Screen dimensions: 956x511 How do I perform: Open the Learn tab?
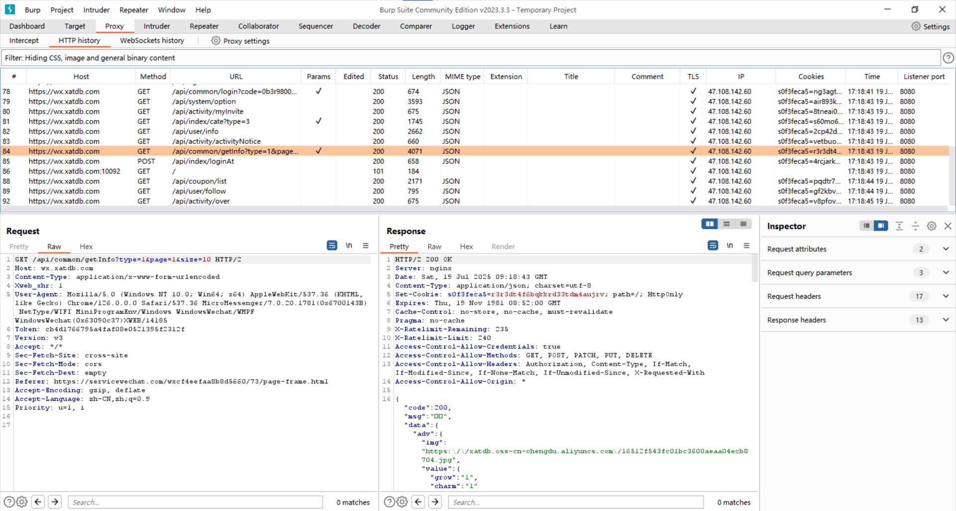(x=558, y=26)
